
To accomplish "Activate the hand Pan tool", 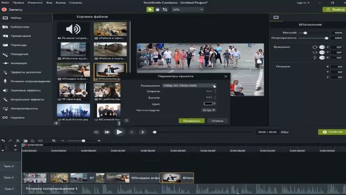I will (157, 10).
